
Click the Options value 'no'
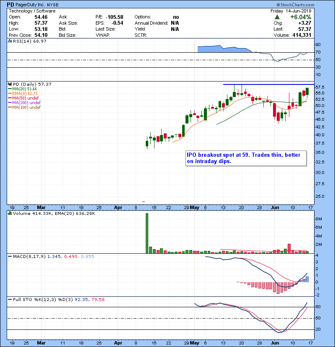(176, 17)
